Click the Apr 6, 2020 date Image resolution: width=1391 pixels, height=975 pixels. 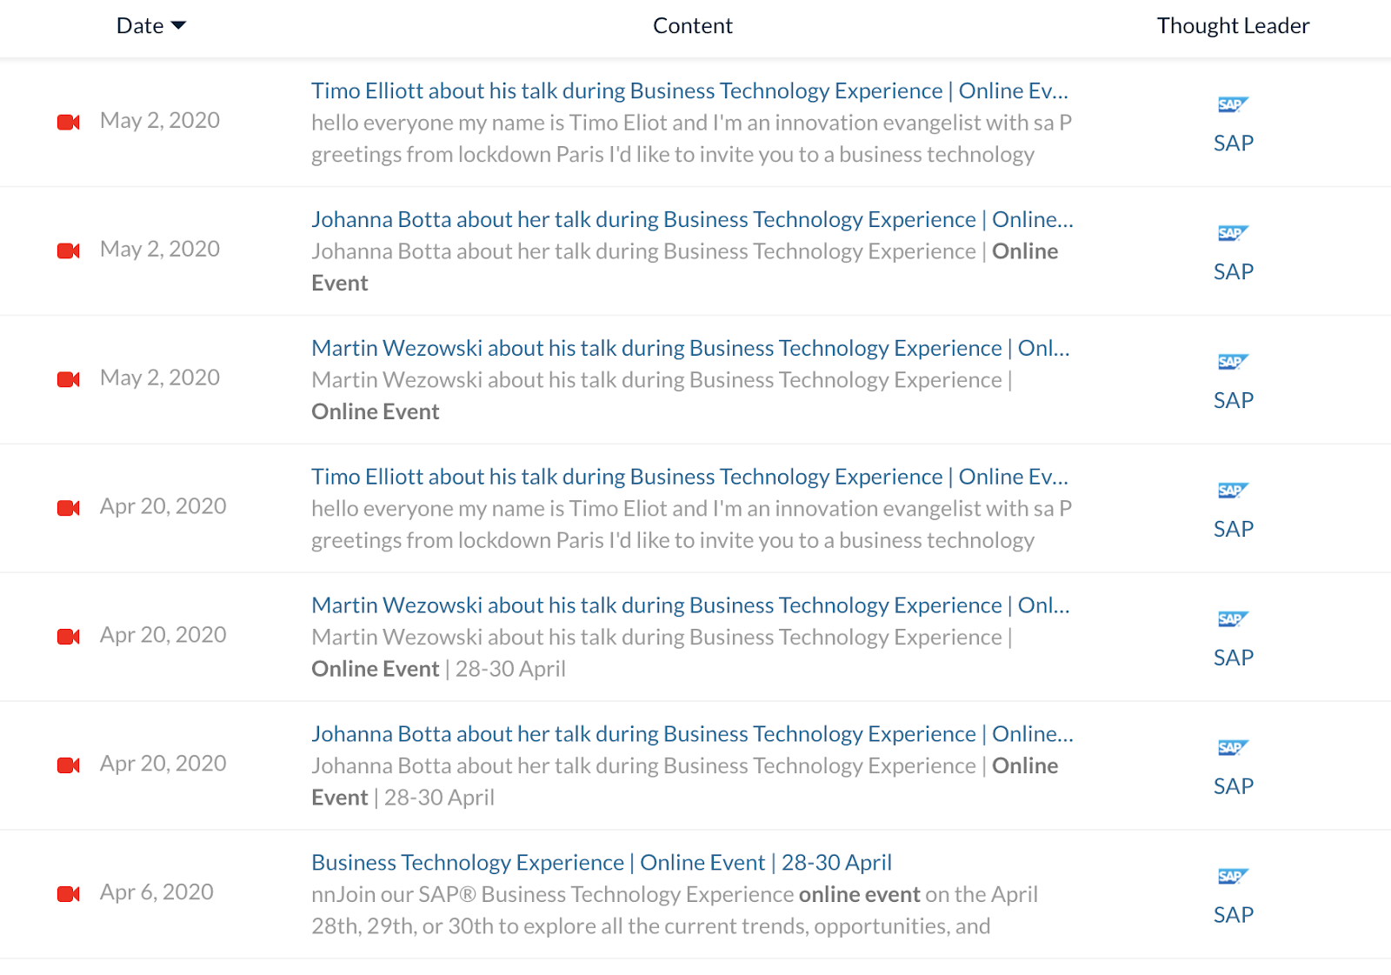pyautogui.click(x=156, y=893)
